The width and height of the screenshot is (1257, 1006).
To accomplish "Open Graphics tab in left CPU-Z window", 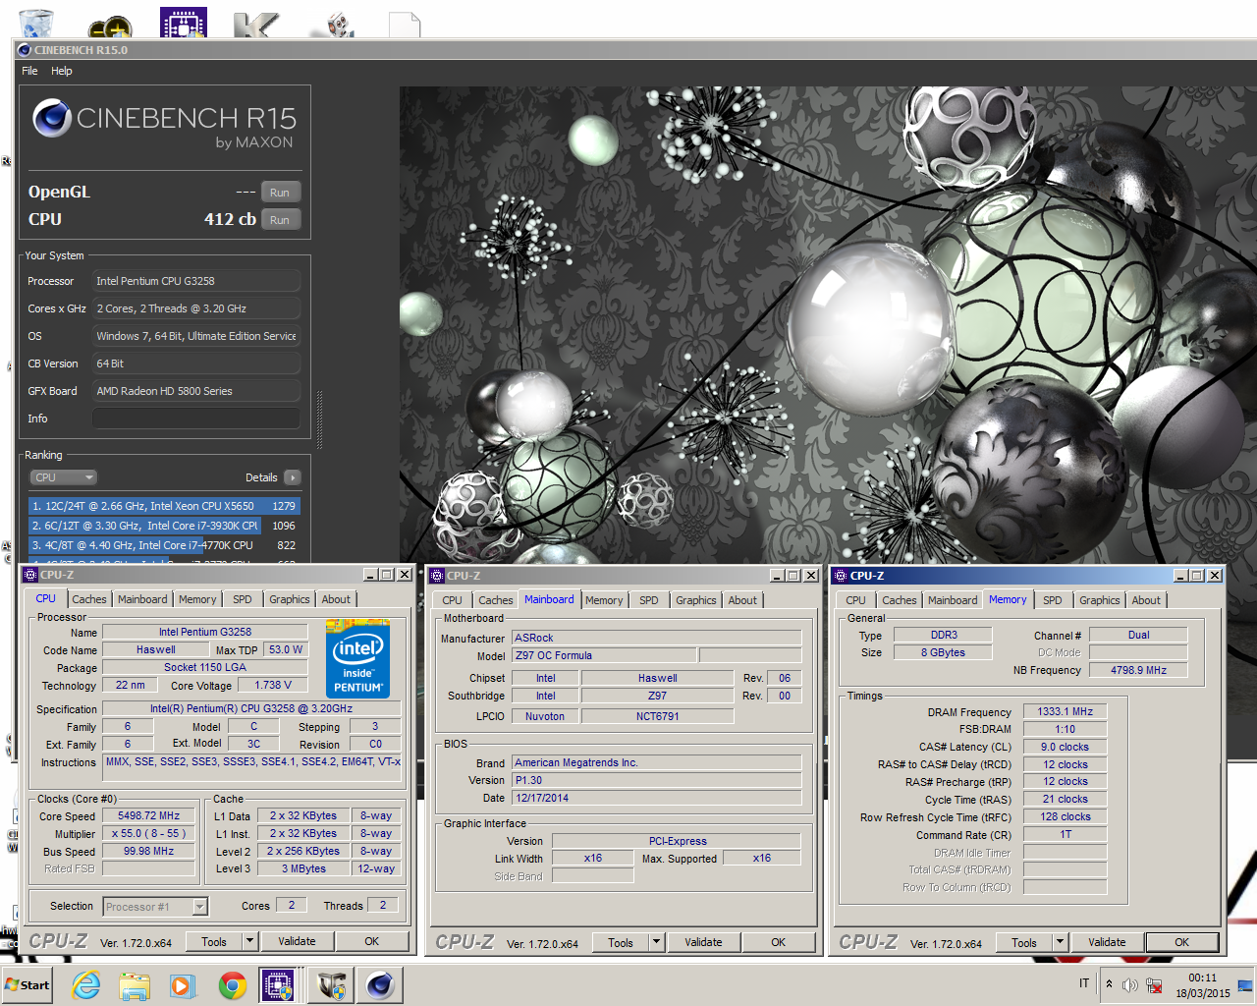I will pos(290,599).
